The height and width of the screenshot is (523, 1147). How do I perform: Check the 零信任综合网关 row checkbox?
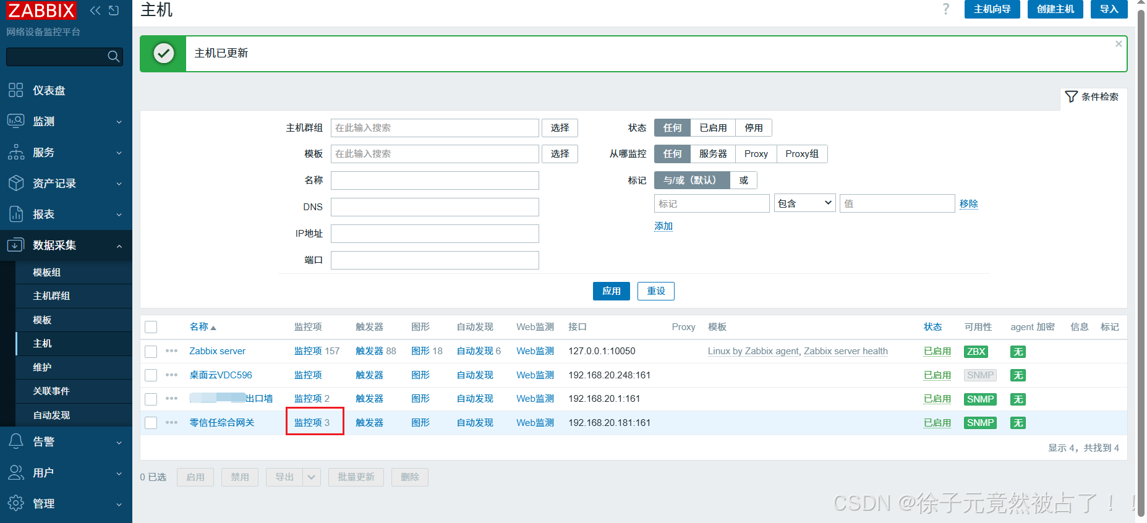151,423
